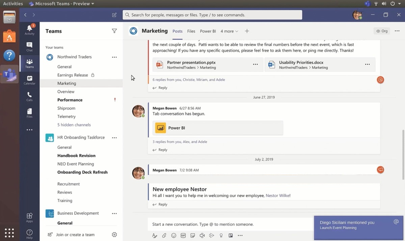The image size is (405, 241).
Task: Start a Meet now video call
Action: (202, 236)
